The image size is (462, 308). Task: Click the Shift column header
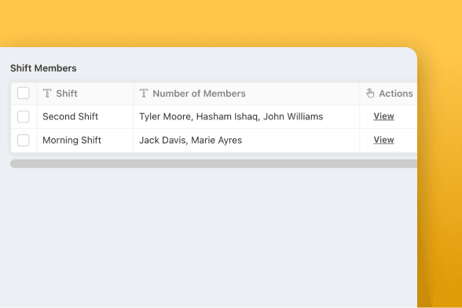(85, 93)
